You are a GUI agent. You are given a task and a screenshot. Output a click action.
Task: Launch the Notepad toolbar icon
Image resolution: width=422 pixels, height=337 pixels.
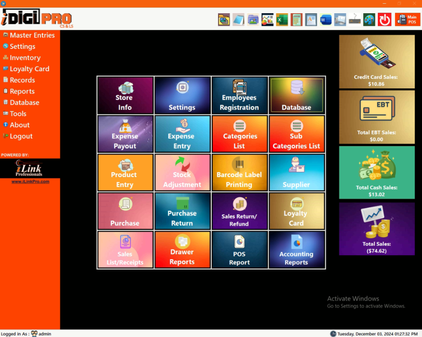tap(239, 20)
